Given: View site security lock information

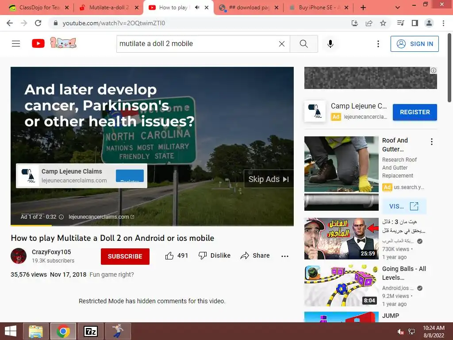Looking at the screenshot, I should 56,23.
